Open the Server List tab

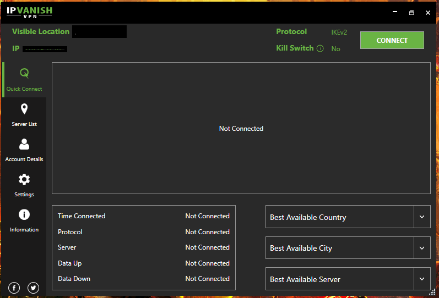[24, 115]
